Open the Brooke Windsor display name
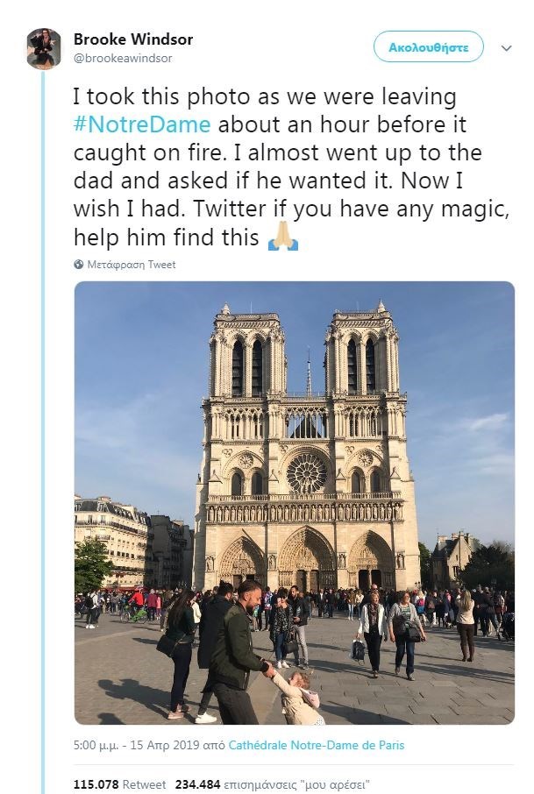Screen dimensions: 534x794 point(133,39)
